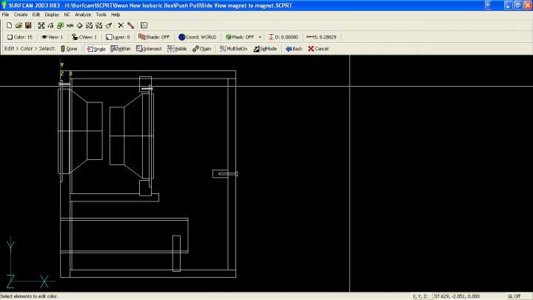Choose the Within selection mode

tap(121, 49)
